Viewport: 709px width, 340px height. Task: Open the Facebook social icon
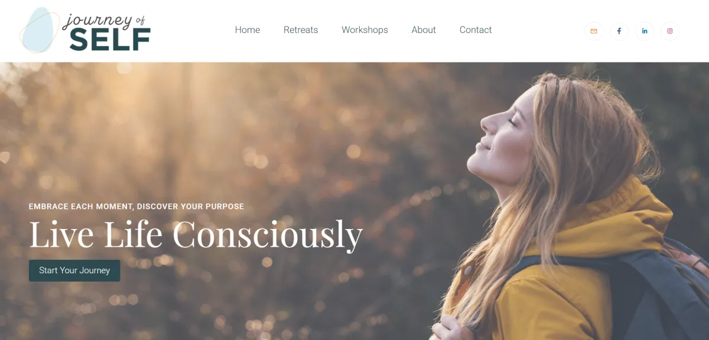(x=619, y=31)
